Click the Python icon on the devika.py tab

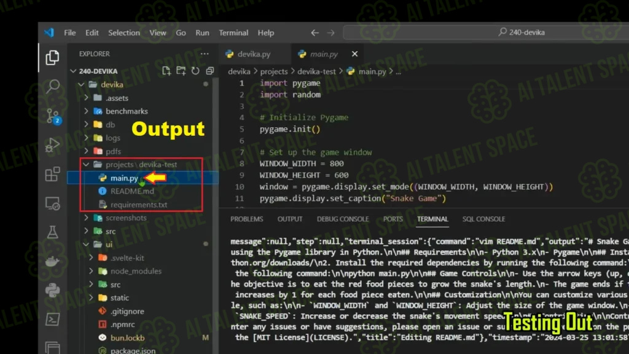(x=230, y=54)
